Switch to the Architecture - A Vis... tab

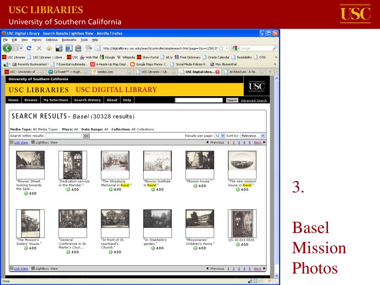[243, 72]
